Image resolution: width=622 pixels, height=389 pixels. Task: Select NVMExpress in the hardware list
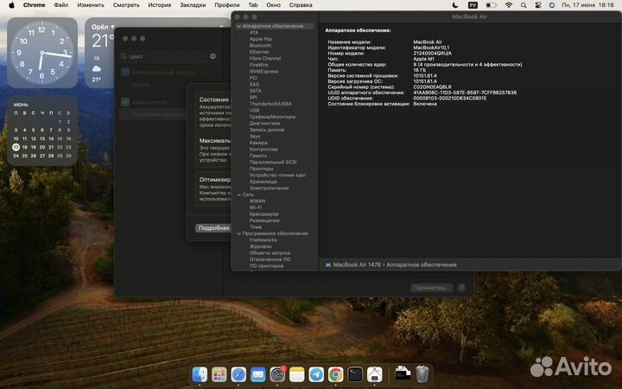pyautogui.click(x=263, y=72)
